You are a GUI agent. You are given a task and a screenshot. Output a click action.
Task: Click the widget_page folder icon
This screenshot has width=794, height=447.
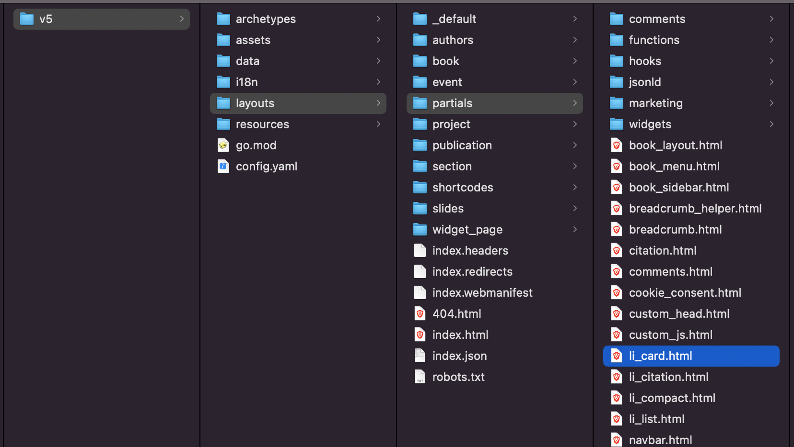[420, 230]
